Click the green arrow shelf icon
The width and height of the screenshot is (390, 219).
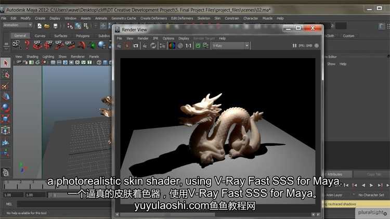pyautogui.click(x=92, y=45)
